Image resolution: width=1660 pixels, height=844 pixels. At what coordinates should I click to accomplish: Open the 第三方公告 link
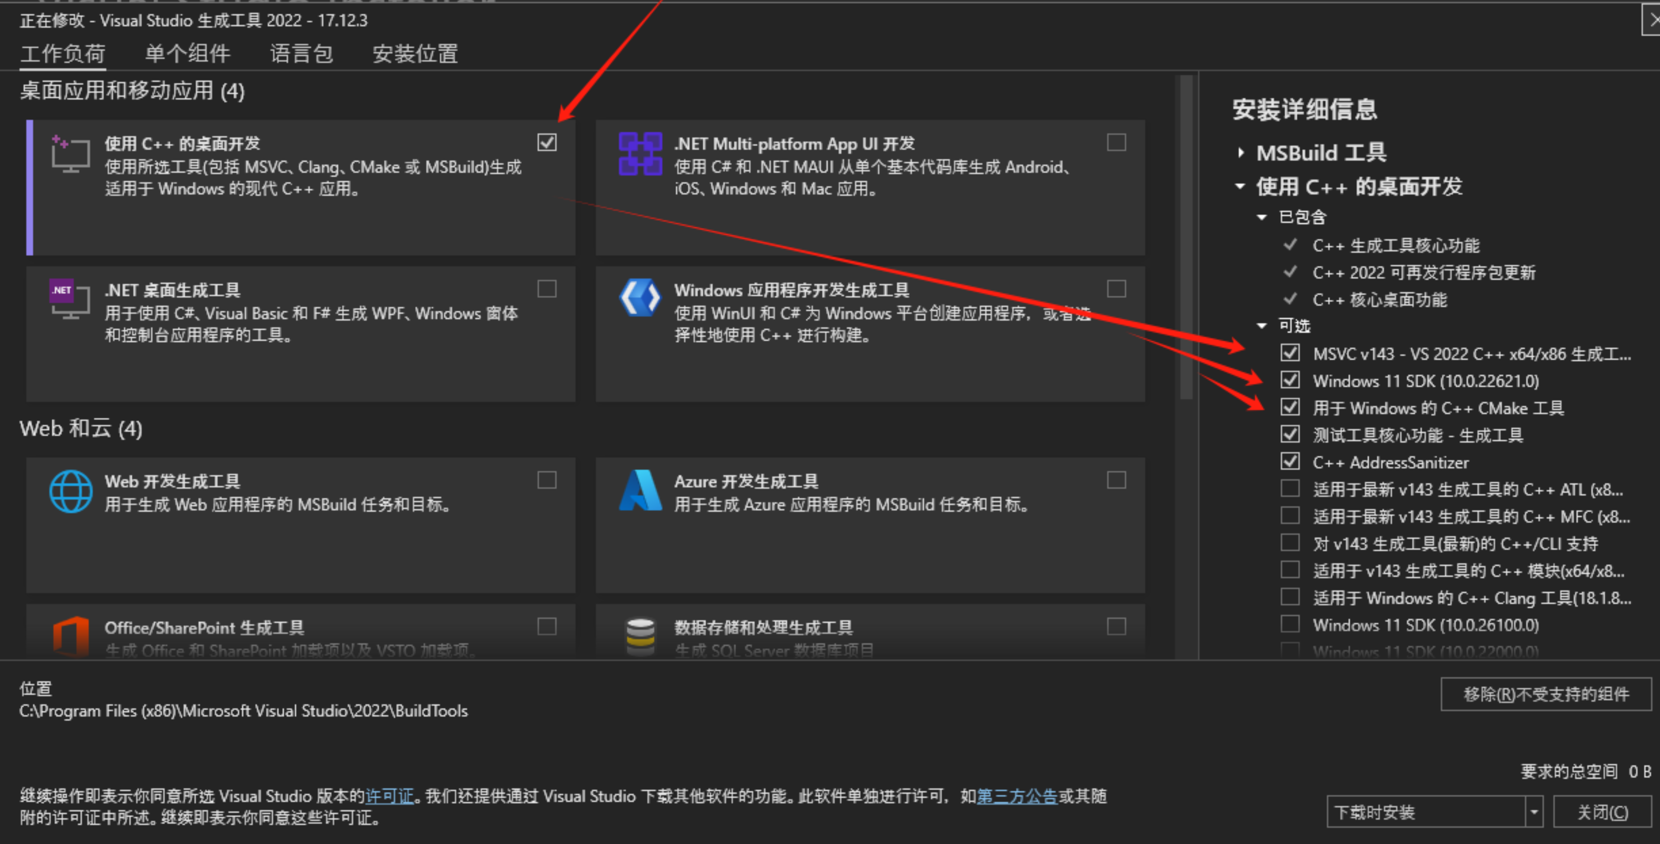click(1017, 796)
